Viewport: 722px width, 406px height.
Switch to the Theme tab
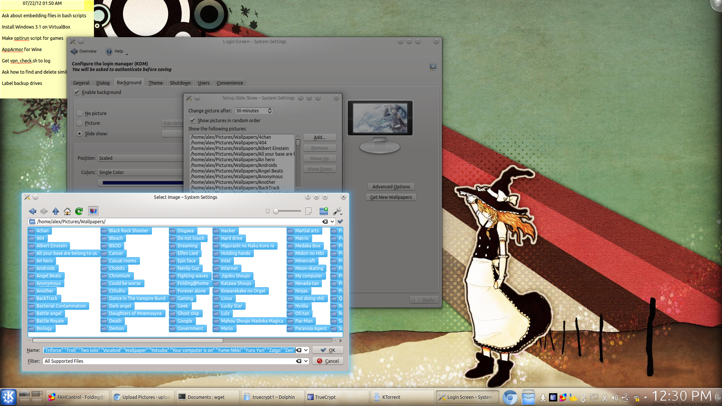coord(156,83)
